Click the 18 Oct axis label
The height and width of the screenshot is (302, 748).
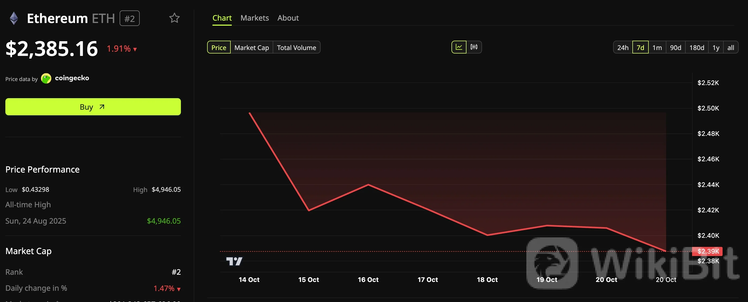[x=487, y=280]
